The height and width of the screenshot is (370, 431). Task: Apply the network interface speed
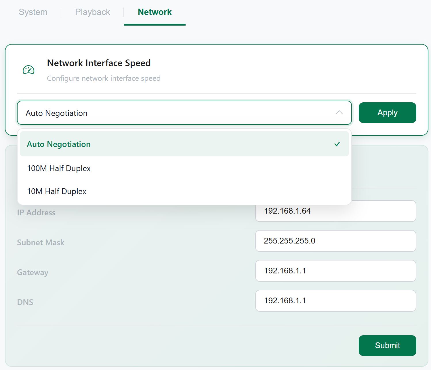(x=387, y=113)
